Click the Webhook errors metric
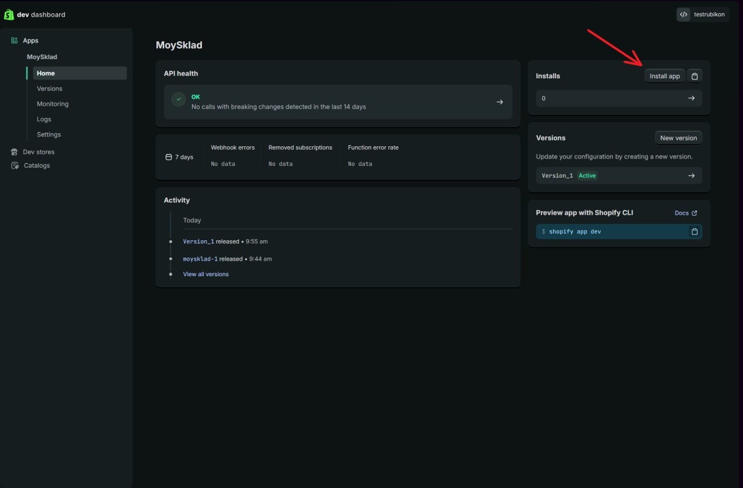Screen dimensions: 743x488 [x=233, y=156]
